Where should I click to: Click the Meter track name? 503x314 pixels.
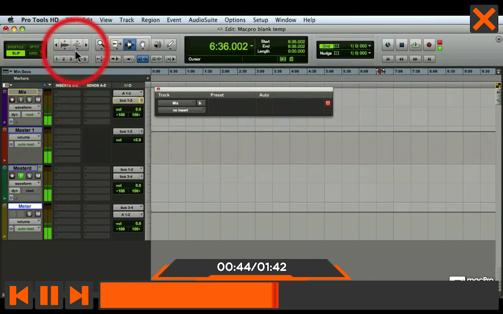click(25, 206)
